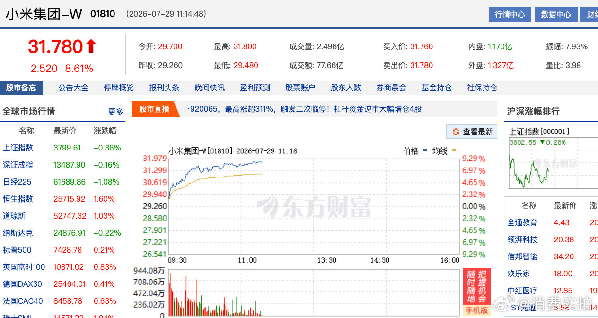Viewport: 598px width, 318px height.
Task: Open the 晚间快讯 menu item
Action: (x=210, y=88)
